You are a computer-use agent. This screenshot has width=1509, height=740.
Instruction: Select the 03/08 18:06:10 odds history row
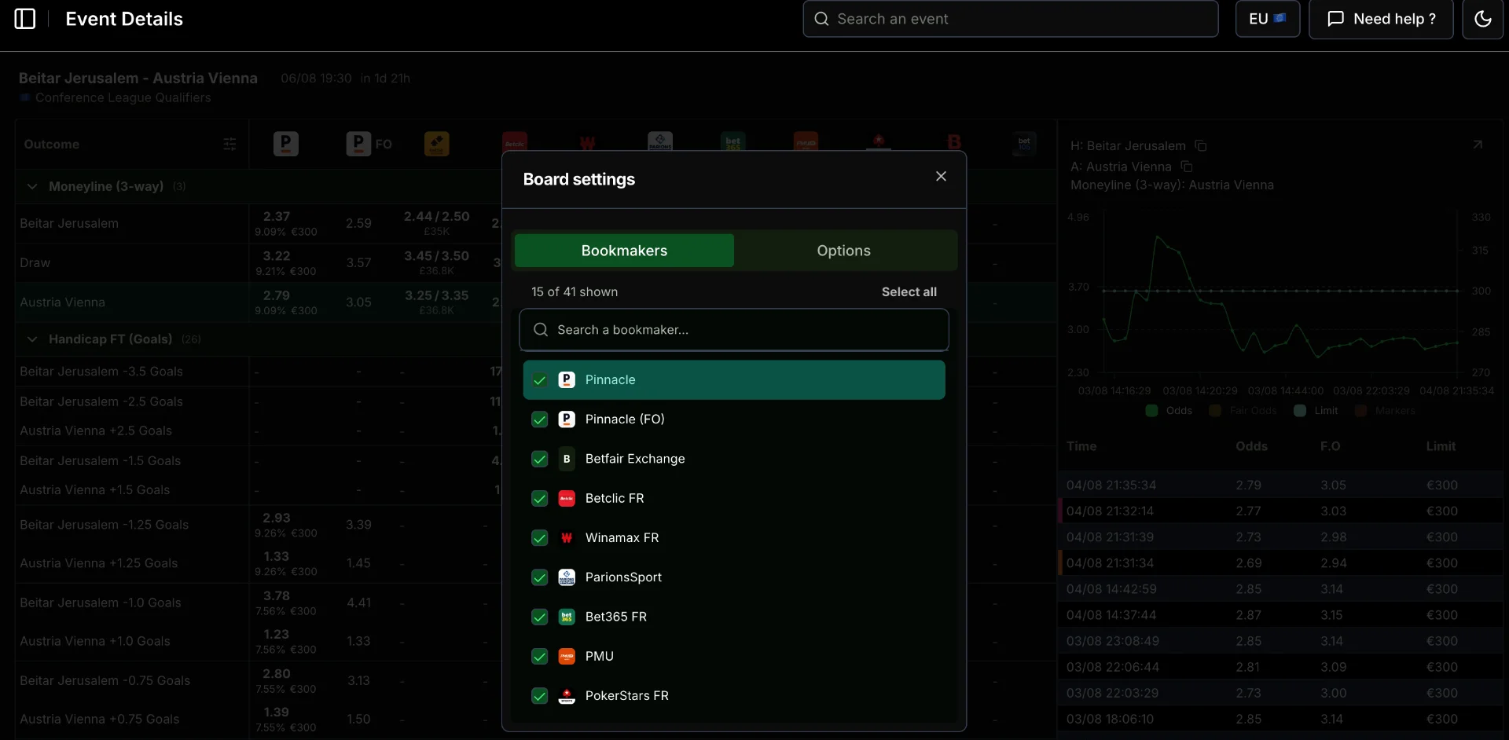[x=1280, y=719]
